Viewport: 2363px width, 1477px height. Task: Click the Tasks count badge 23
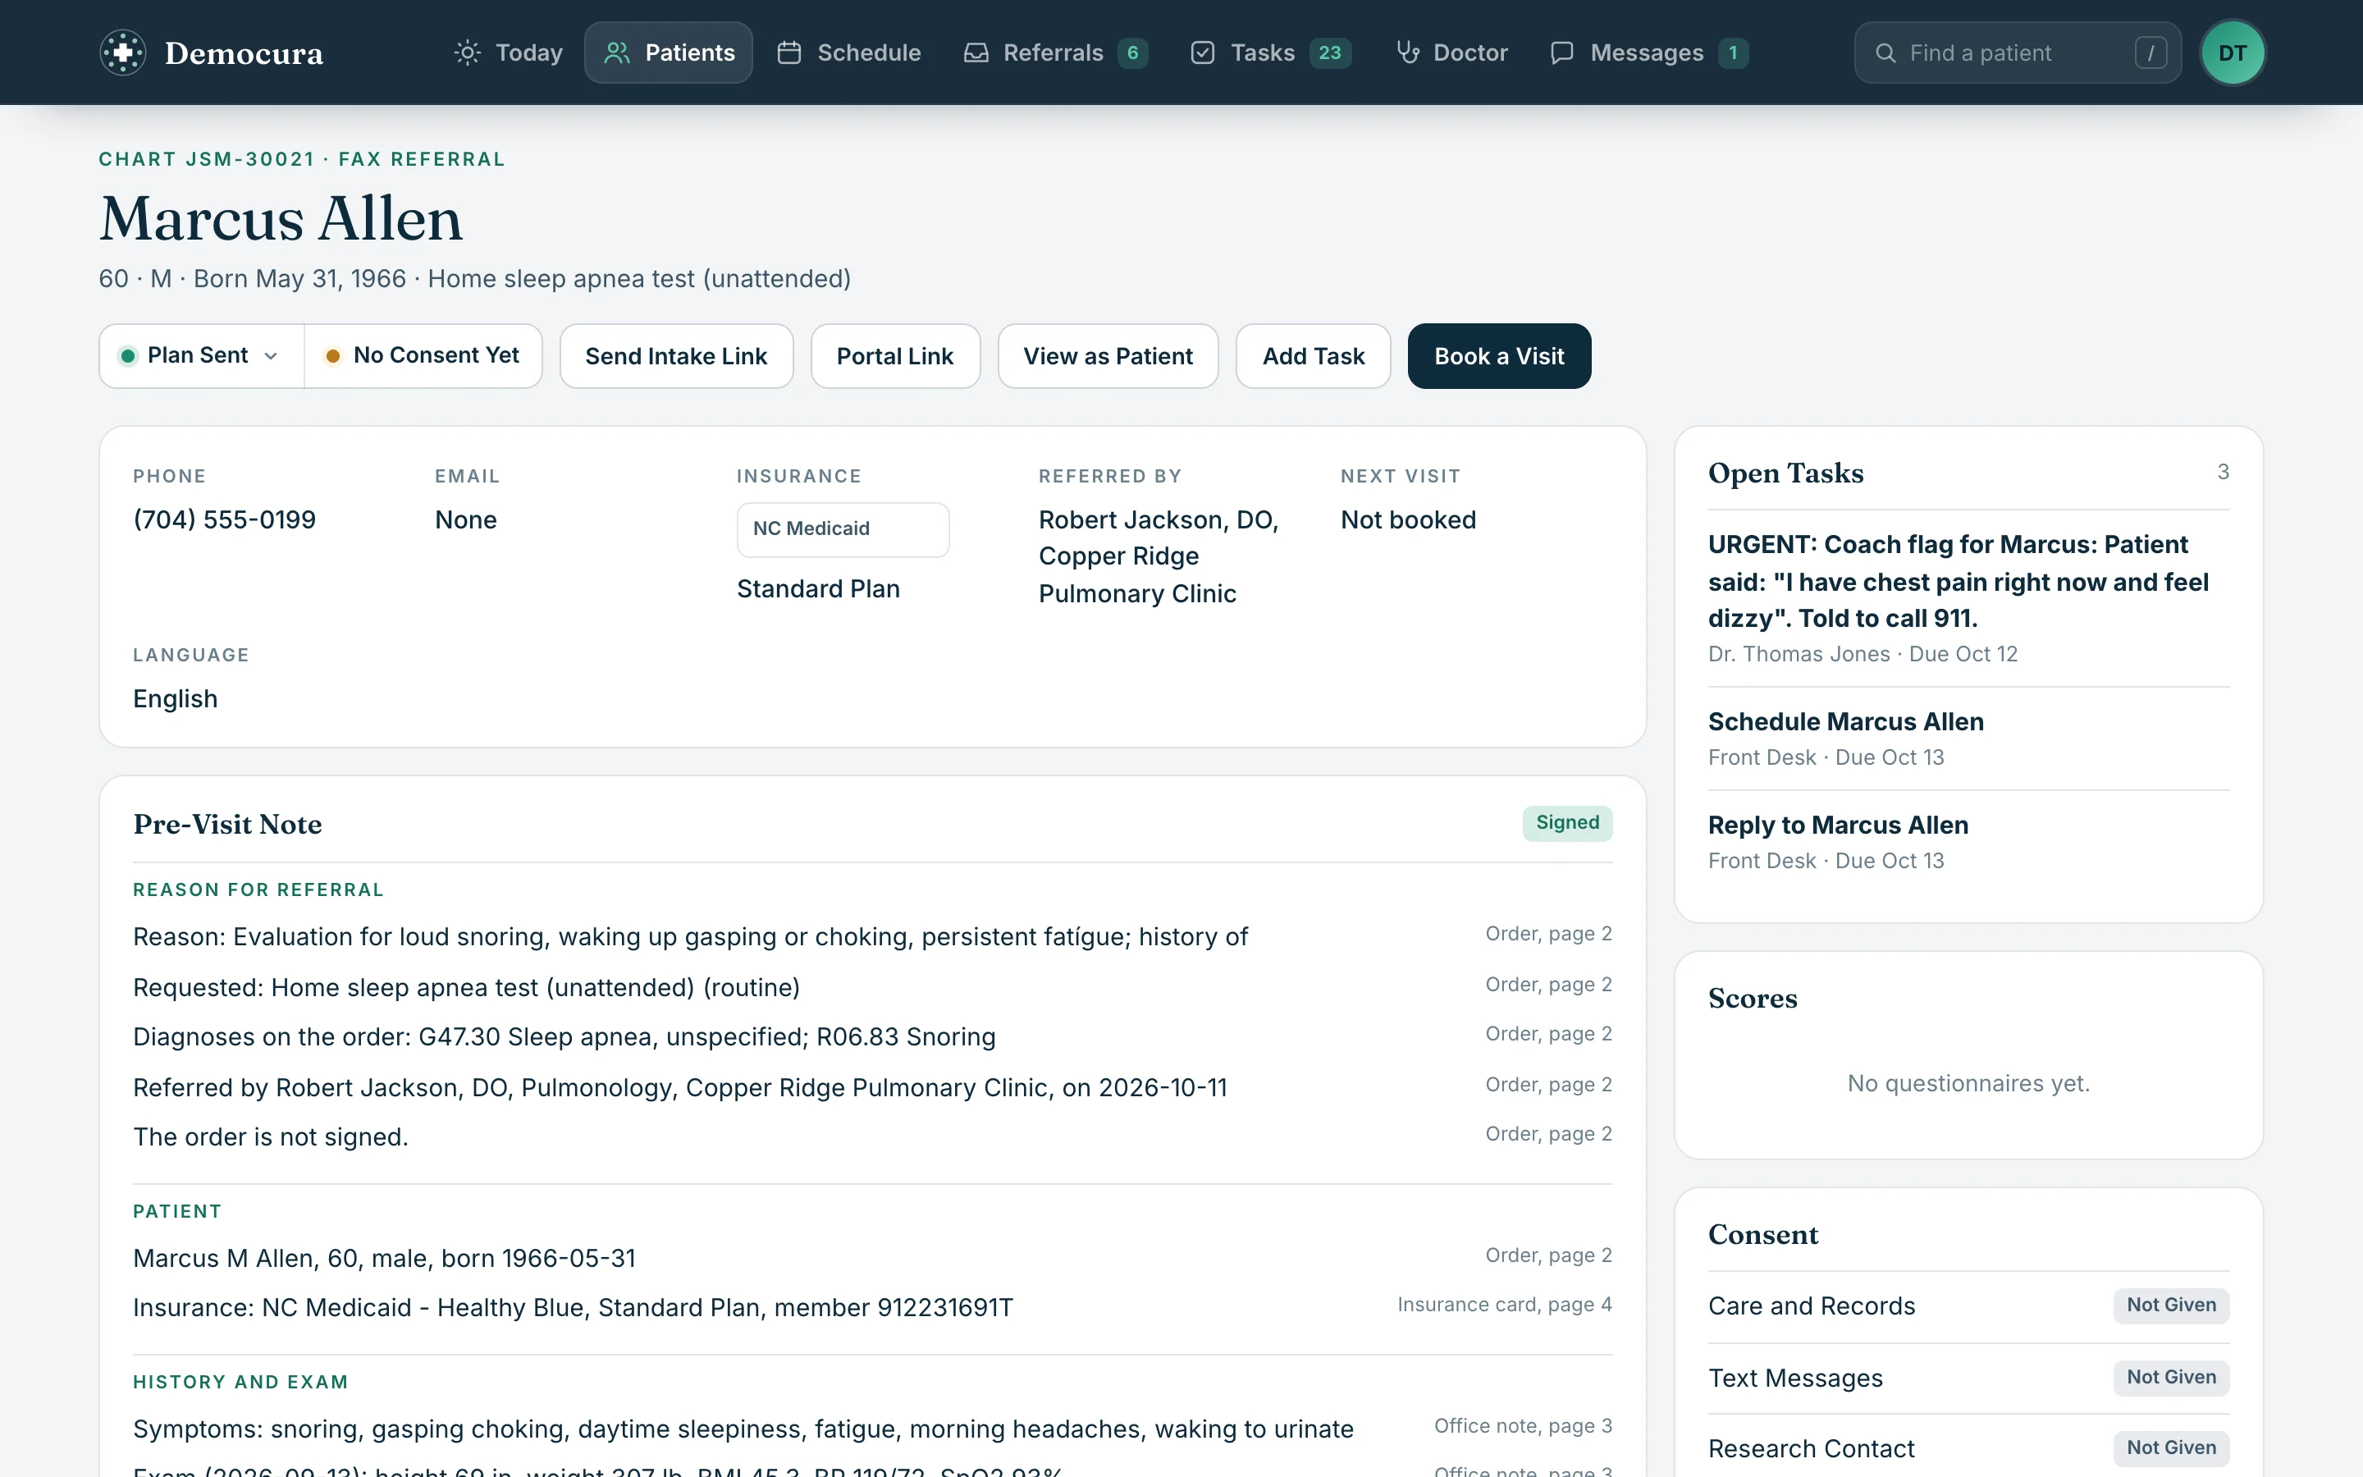[x=1330, y=53]
